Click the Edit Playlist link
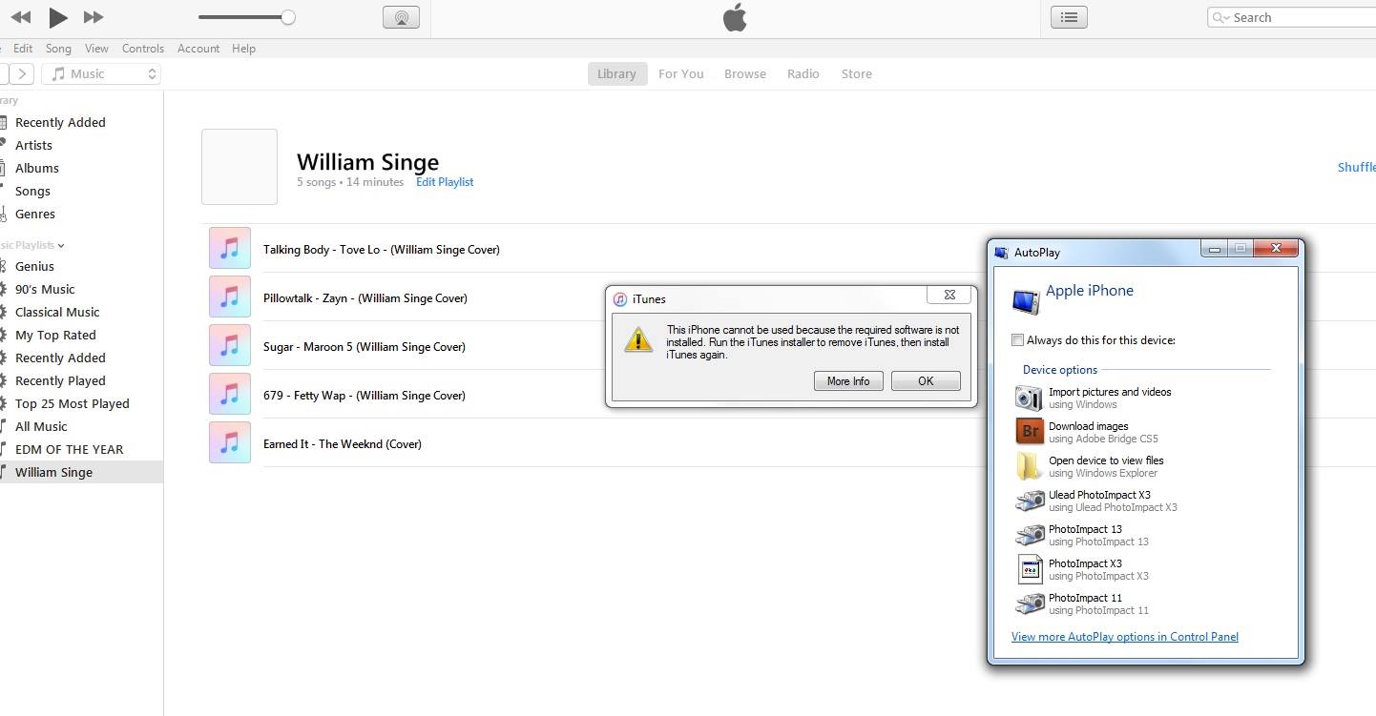Viewport: 1376px width, 716px height. click(445, 182)
